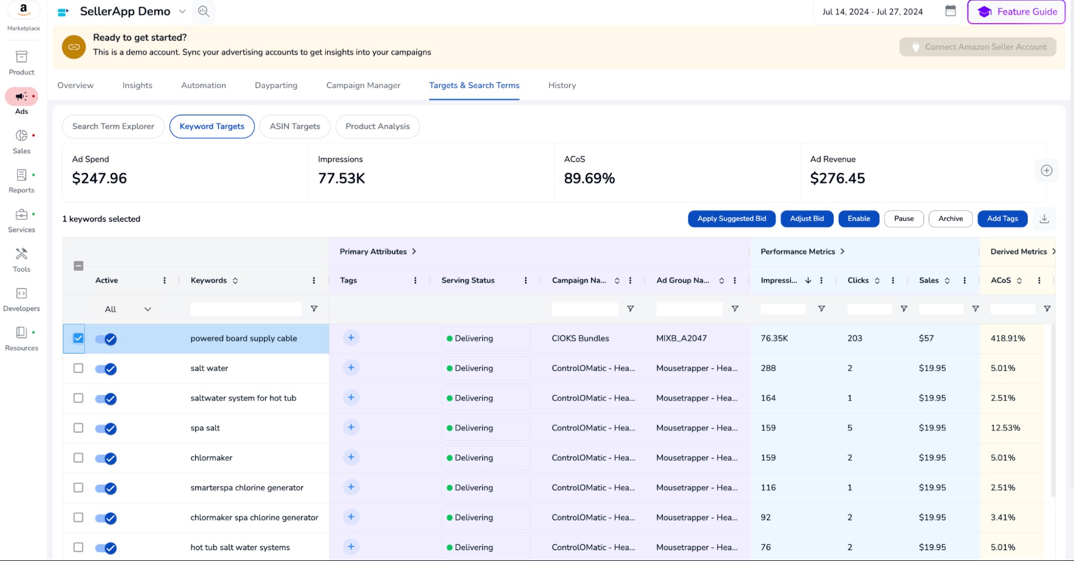Toggle off the spa salt keyword
Screen dimensions: 1074x561
tap(106, 428)
